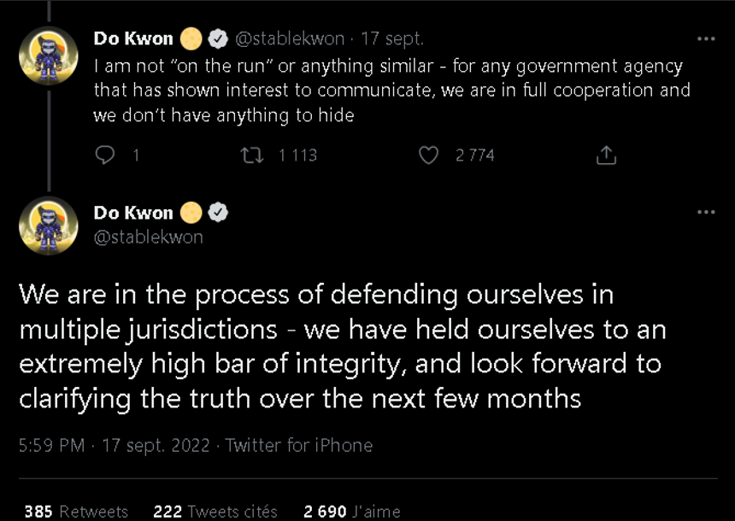This screenshot has width=735, height=521.
Task: Click the reply icon on first tweet
Action: 105,155
